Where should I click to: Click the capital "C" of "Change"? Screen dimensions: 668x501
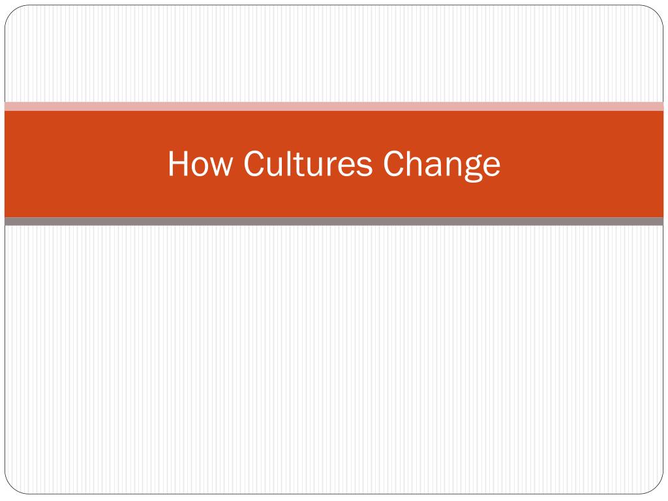pos(393,163)
